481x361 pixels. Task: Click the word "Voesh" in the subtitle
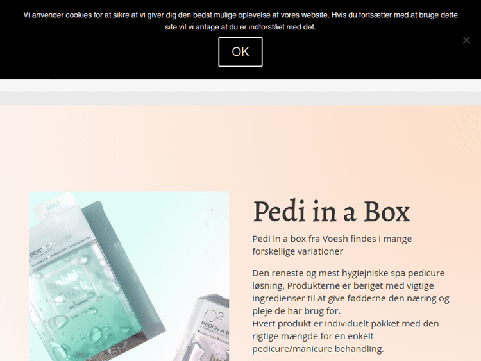point(335,239)
